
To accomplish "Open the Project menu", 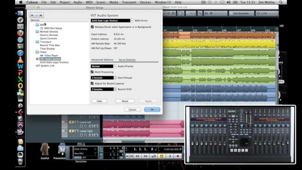I will coord(64,2).
